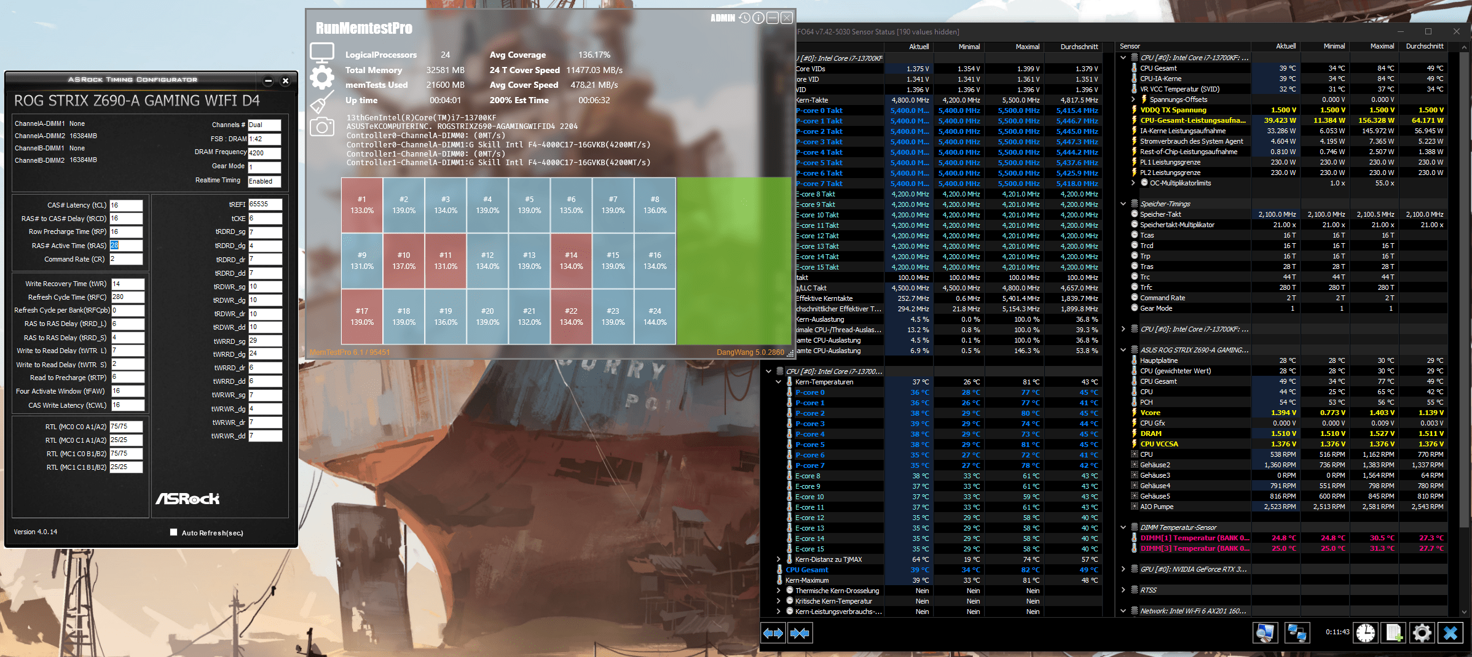1472x657 pixels.
Task: Open HWiNFO sensor settings gear
Action: point(1422,632)
